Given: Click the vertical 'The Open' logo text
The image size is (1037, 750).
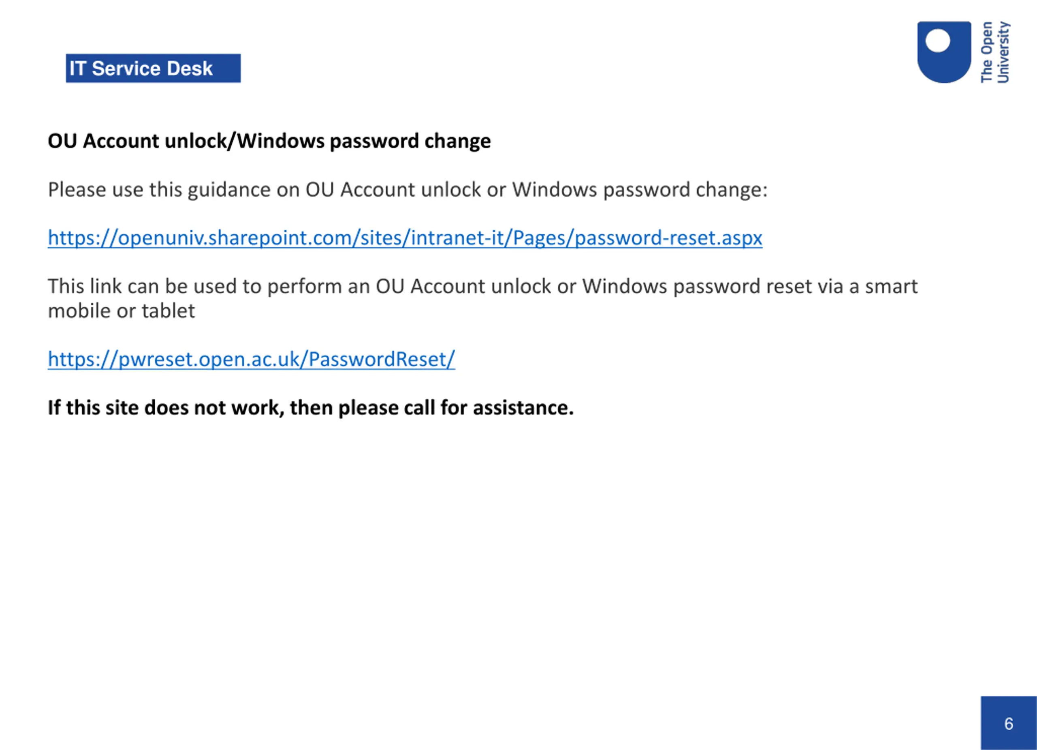Looking at the screenshot, I should pyautogui.click(x=986, y=52).
